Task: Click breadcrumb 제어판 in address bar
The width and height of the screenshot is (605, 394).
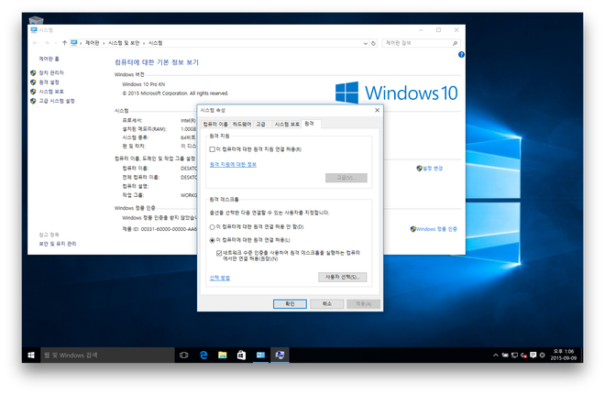Action: [x=93, y=43]
